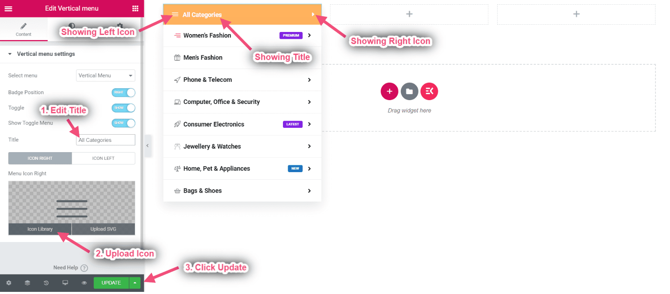Open the Icon Library for menu icon

[40, 229]
